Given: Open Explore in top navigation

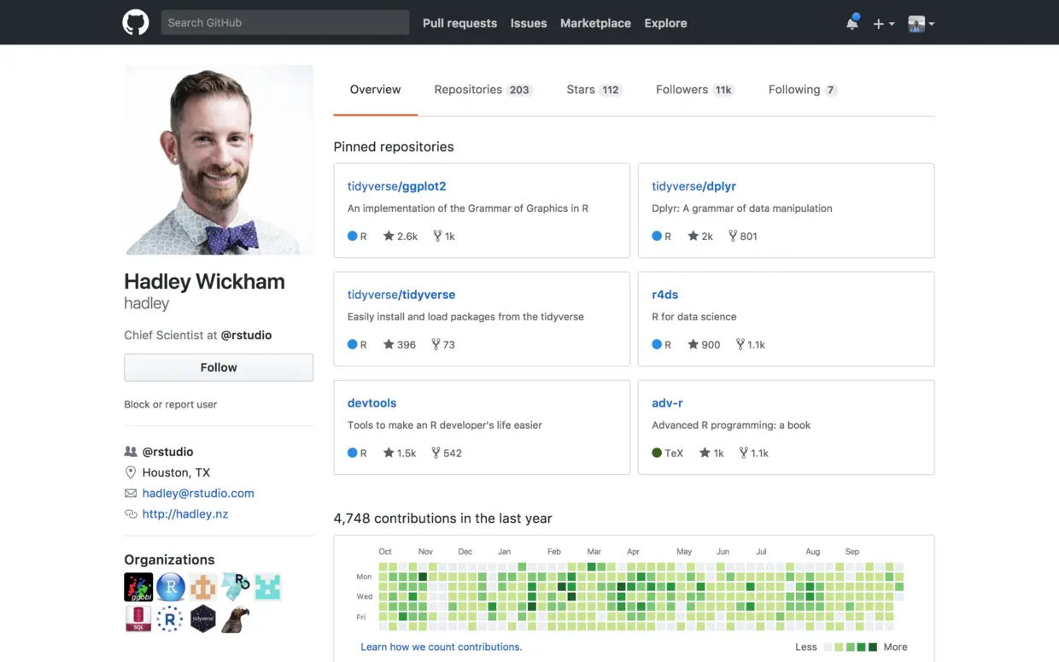Looking at the screenshot, I should point(665,23).
